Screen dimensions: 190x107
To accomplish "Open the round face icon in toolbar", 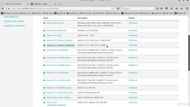I will tap(181, 8).
